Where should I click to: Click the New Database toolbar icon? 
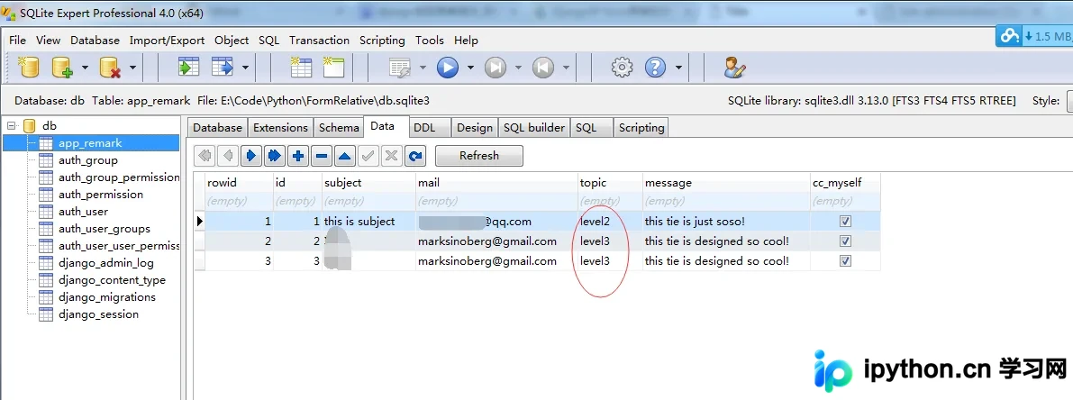tap(30, 67)
